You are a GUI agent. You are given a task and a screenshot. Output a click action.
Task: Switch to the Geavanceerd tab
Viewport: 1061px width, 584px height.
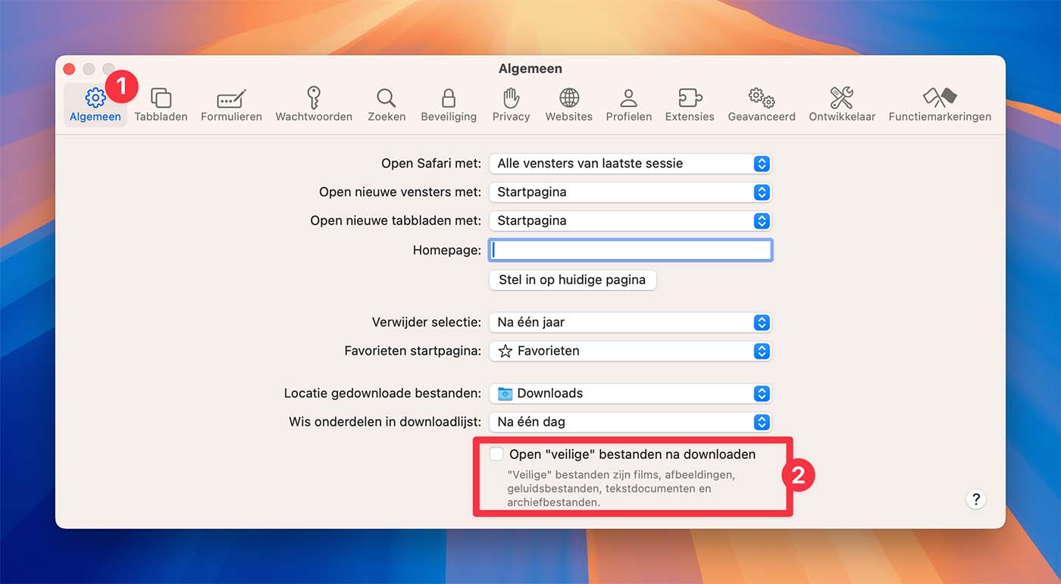(x=761, y=105)
